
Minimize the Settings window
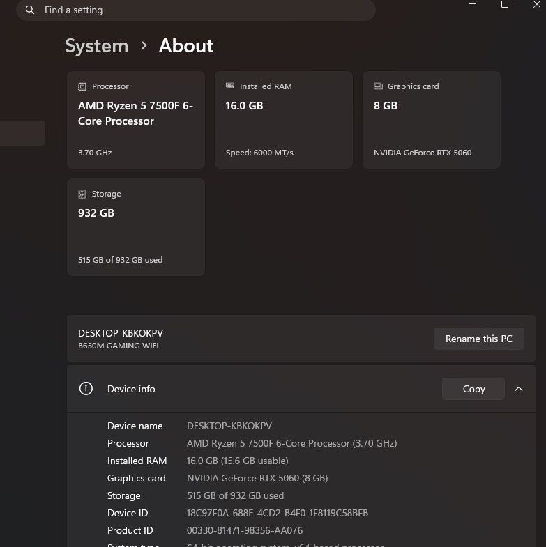click(x=473, y=4)
